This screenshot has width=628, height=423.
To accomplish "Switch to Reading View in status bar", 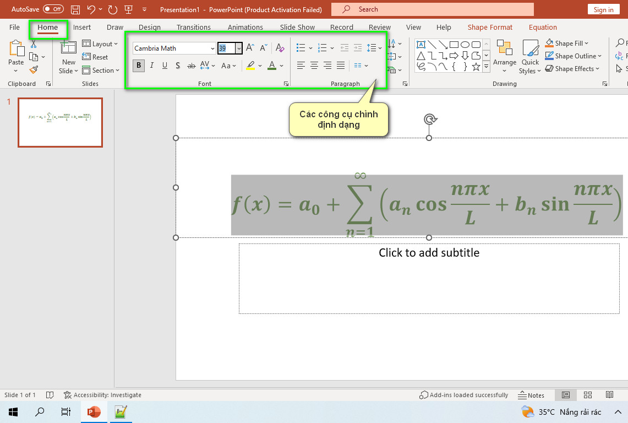I will coord(609,395).
